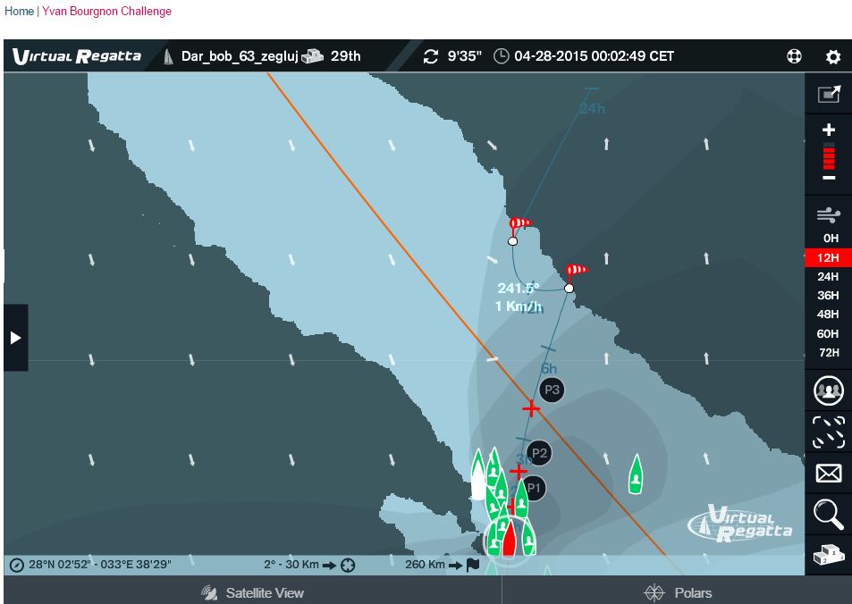
Task: Click the clock icon beside date
Action: pos(501,56)
